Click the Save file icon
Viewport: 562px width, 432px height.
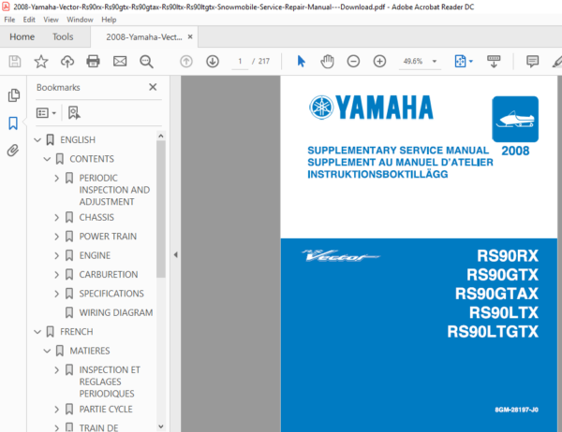[15, 62]
